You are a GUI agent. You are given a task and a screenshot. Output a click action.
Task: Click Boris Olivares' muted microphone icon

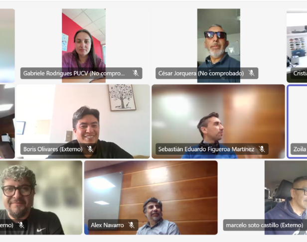pyautogui.click(x=90, y=149)
